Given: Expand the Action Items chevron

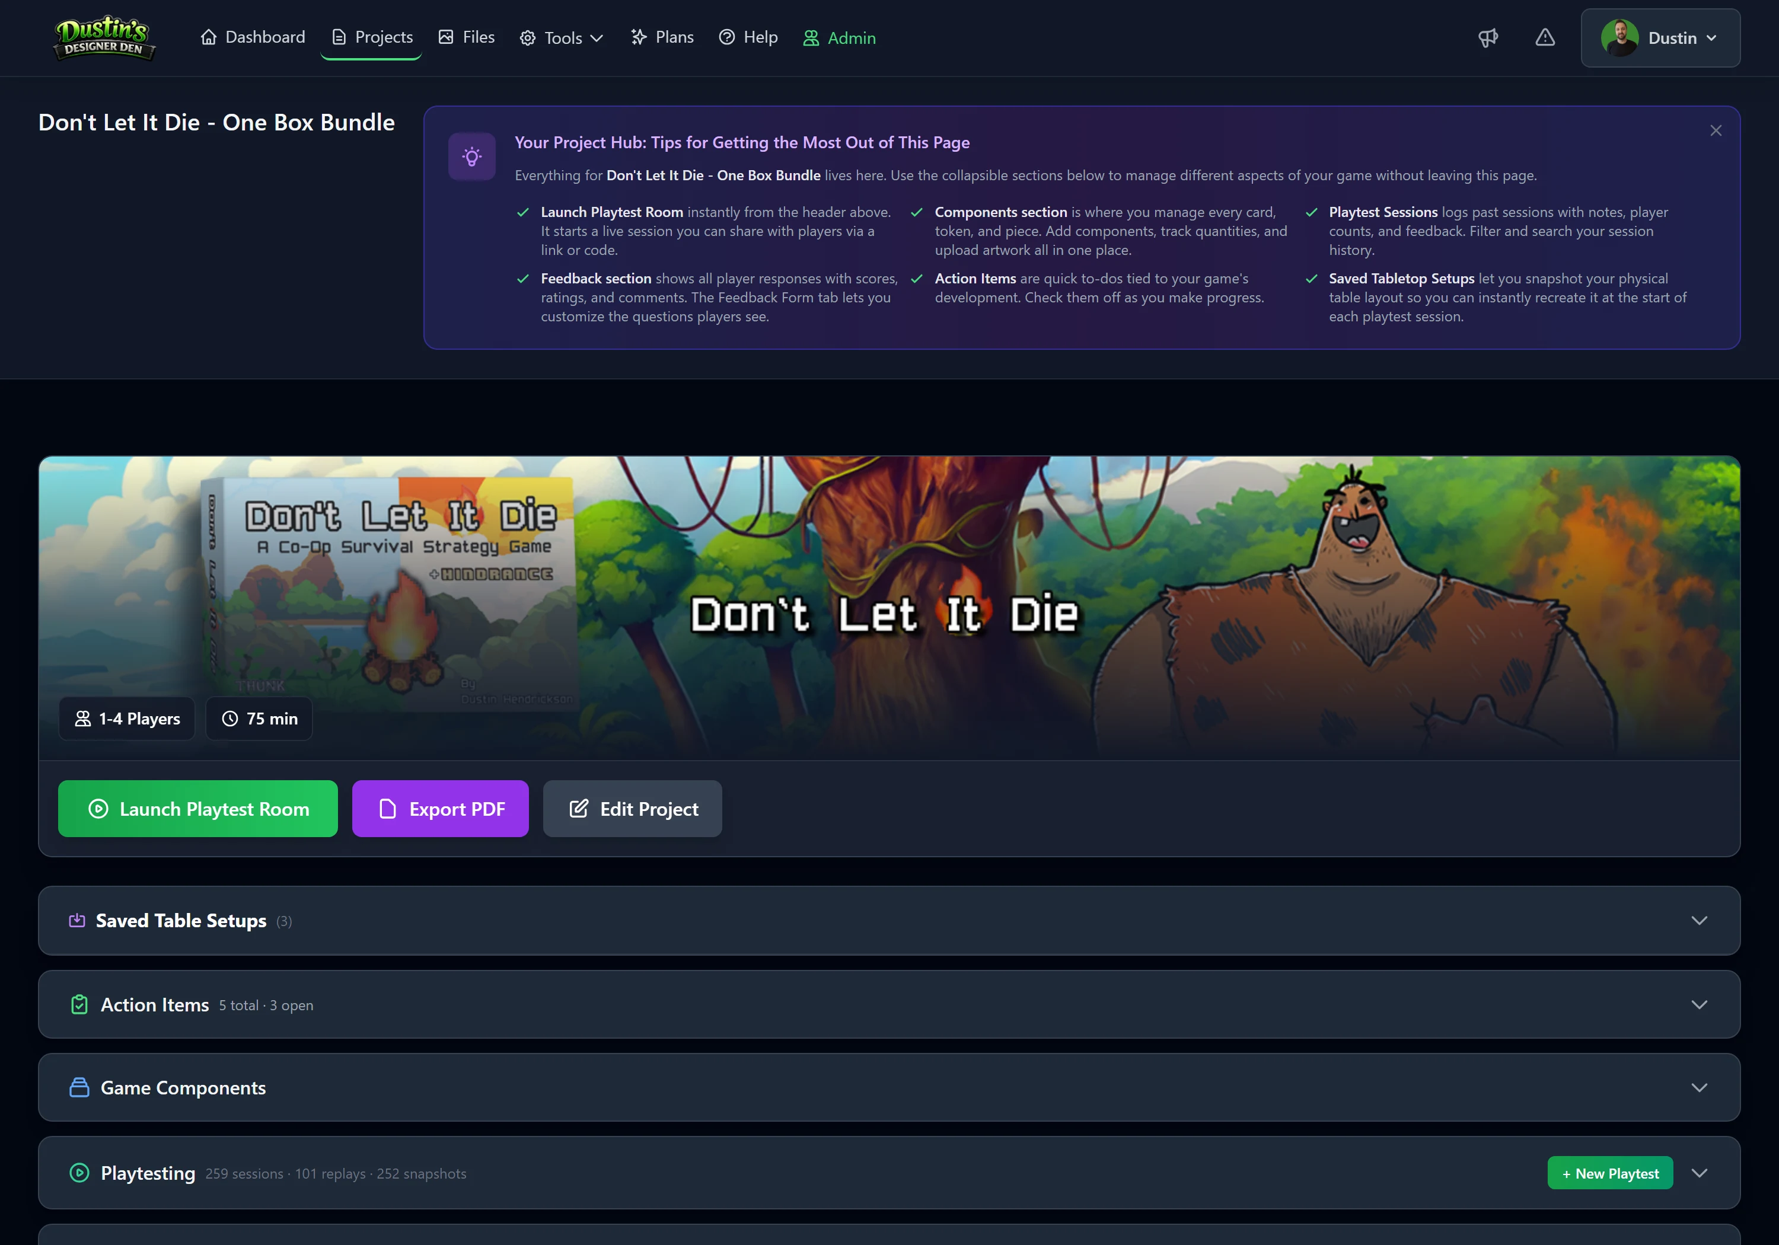Looking at the screenshot, I should pos(1699,1004).
